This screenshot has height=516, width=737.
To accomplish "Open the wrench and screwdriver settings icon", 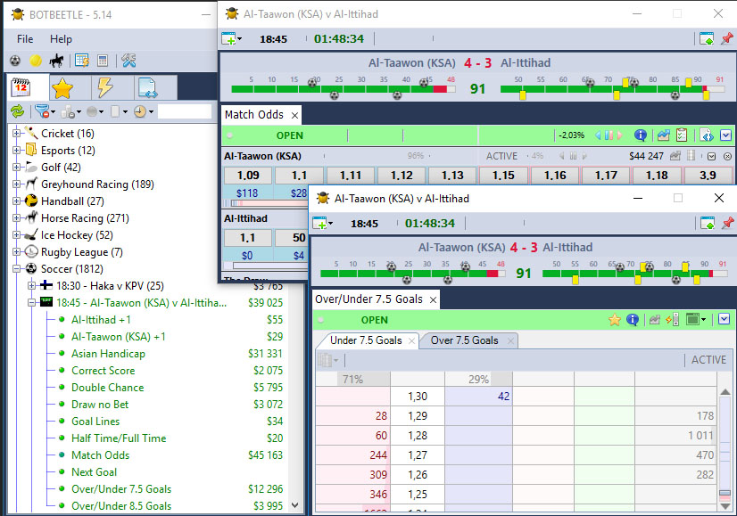I will tap(128, 61).
